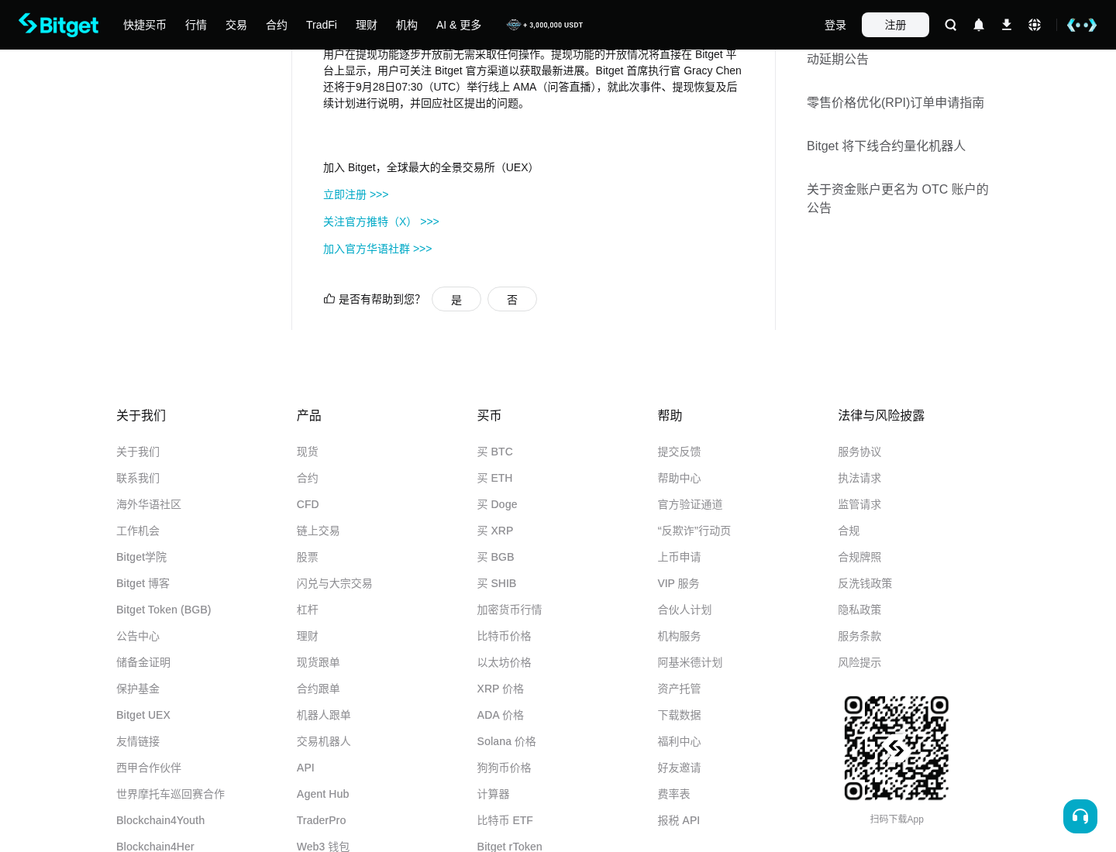The height and width of the screenshot is (852, 1116).
Task: Click footer link Bitget Token (BGB)
Action: click(x=164, y=610)
